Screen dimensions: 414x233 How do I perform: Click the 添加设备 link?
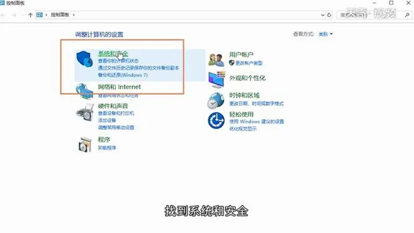(107, 120)
